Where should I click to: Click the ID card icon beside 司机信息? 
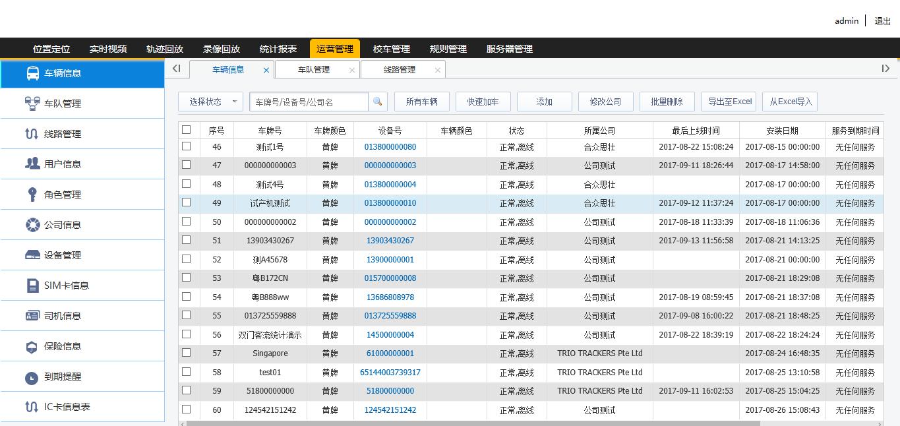32,316
